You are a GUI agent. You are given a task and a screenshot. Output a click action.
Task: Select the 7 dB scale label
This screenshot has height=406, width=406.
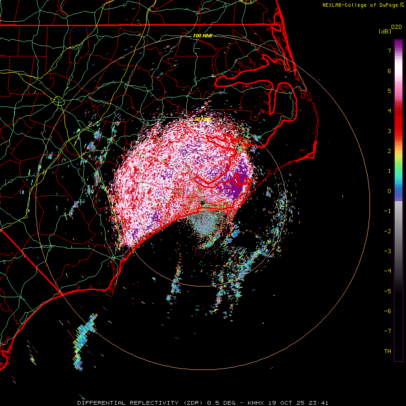[389, 51]
